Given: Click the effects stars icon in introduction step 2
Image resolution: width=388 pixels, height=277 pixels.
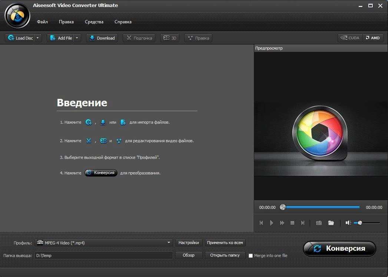Looking at the screenshot, I should (119, 141).
